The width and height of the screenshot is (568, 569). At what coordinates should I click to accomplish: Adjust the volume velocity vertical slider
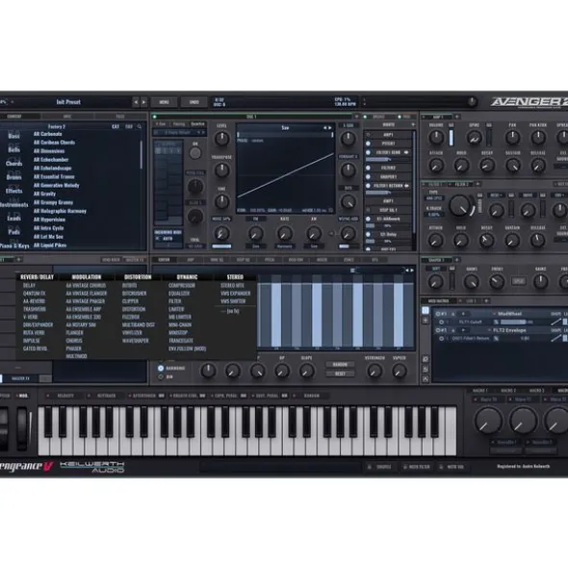452,138
